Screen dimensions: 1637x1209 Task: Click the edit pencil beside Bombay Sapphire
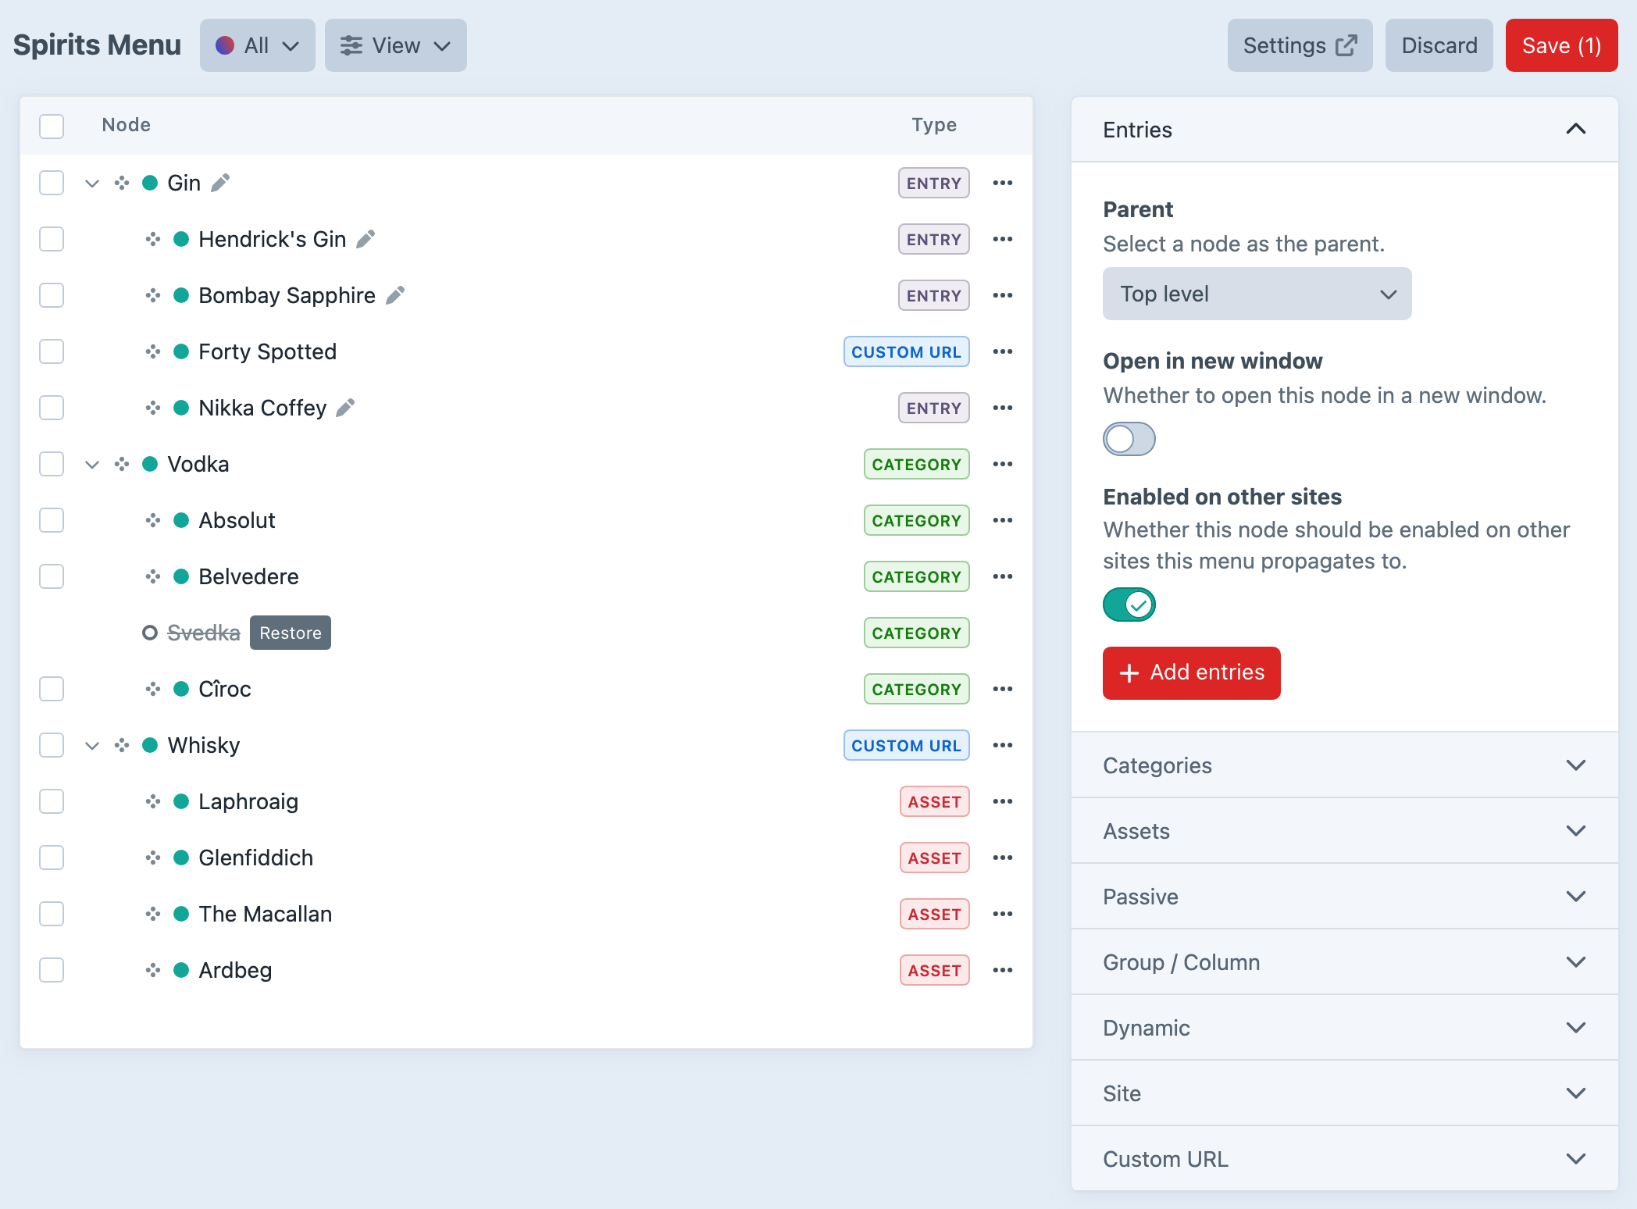coord(395,295)
